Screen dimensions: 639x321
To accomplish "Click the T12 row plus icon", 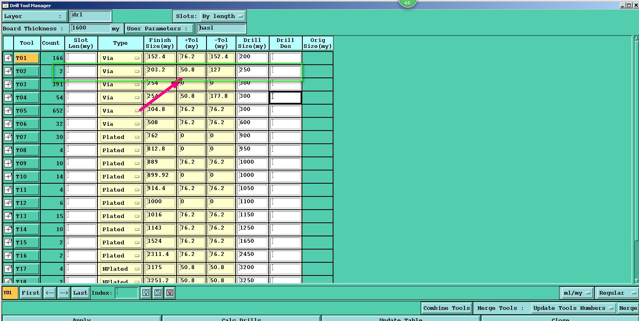I will click(x=8, y=203).
